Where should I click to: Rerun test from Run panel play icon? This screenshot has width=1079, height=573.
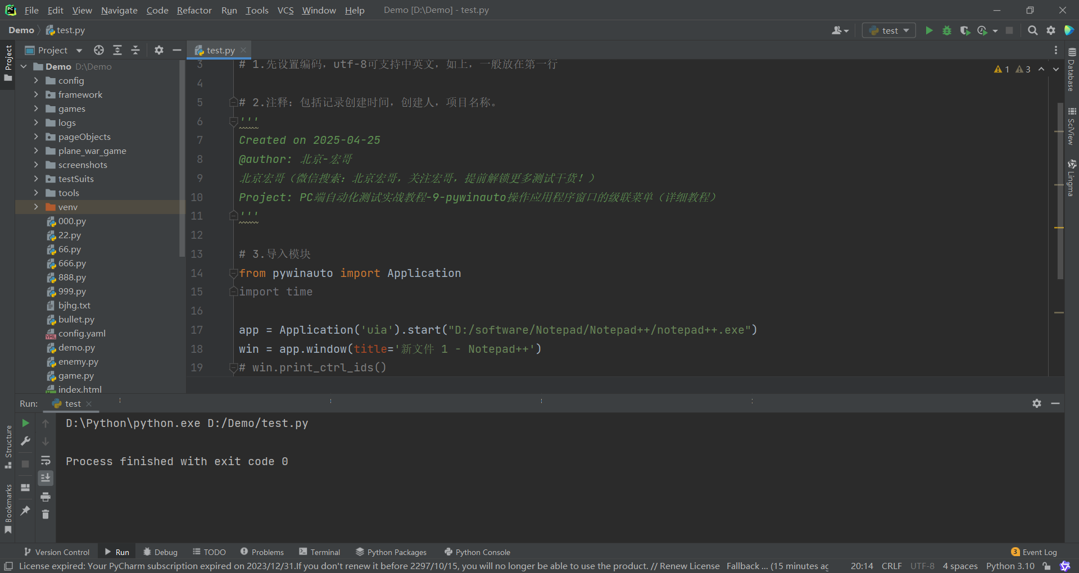[25, 423]
